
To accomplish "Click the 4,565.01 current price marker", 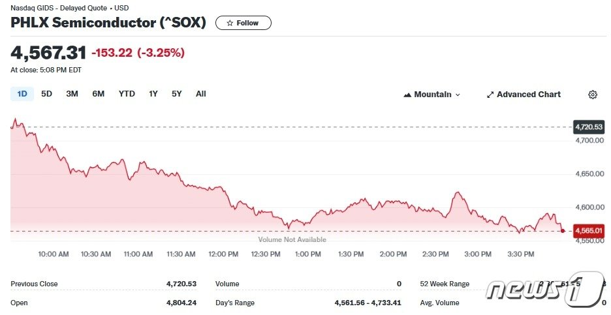I will point(588,230).
